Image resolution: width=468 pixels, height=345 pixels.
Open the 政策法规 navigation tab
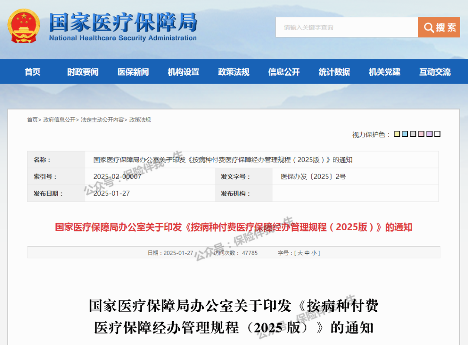click(x=234, y=72)
